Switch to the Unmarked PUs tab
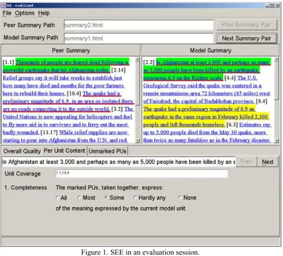This screenshot has height=256, width=283. pos(107,151)
